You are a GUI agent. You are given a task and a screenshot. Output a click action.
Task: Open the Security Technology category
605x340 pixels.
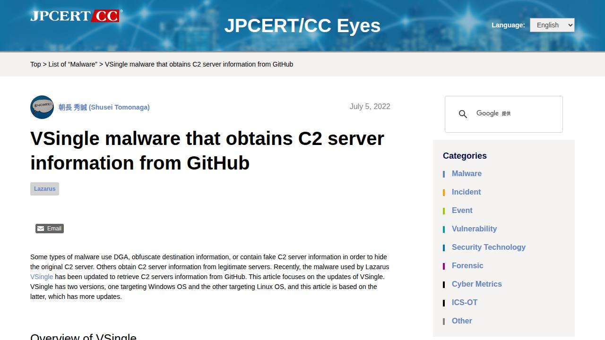pos(488,247)
